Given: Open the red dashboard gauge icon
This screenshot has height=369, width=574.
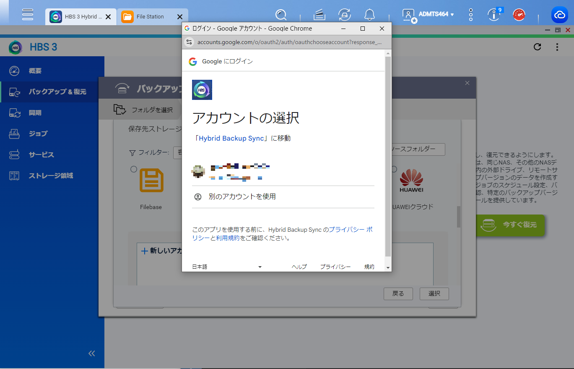Looking at the screenshot, I should (519, 15).
